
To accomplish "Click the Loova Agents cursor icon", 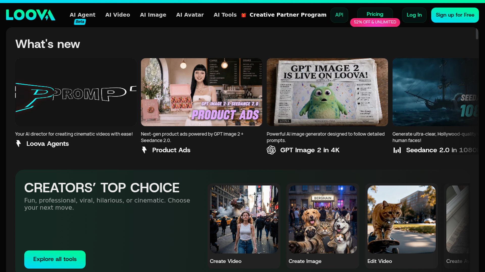I will (x=18, y=144).
